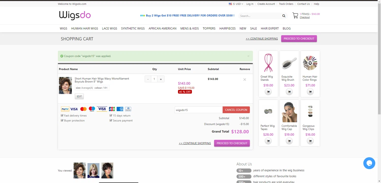Screen dimensions: 381x183
Task: Open BLOG page
Action: pyautogui.click(x=287, y=28)
